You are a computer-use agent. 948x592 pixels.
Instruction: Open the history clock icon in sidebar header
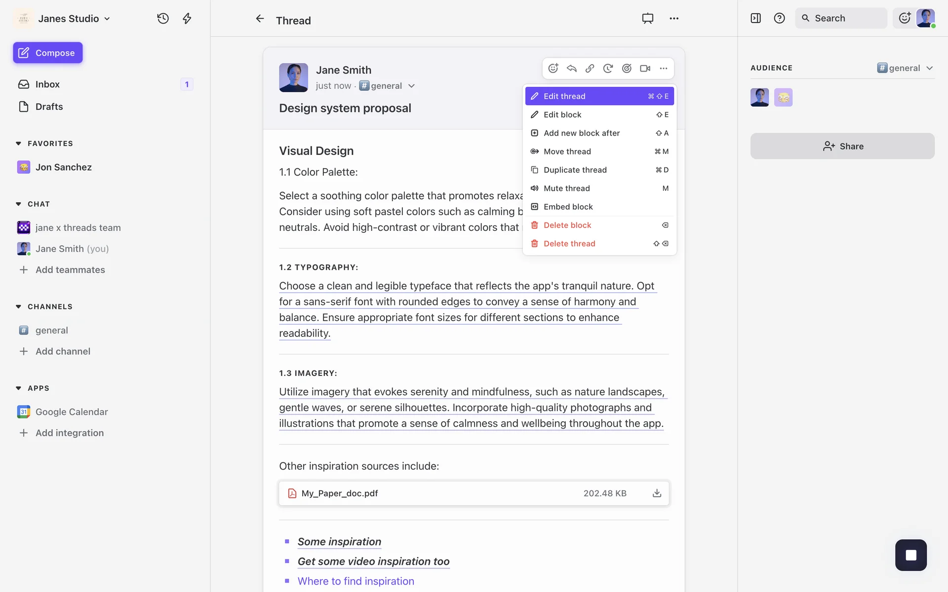pyautogui.click(x=163, y=18)
